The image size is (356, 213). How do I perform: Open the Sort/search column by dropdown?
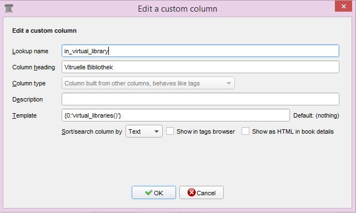pyautogui.click(x=144, y=131)
